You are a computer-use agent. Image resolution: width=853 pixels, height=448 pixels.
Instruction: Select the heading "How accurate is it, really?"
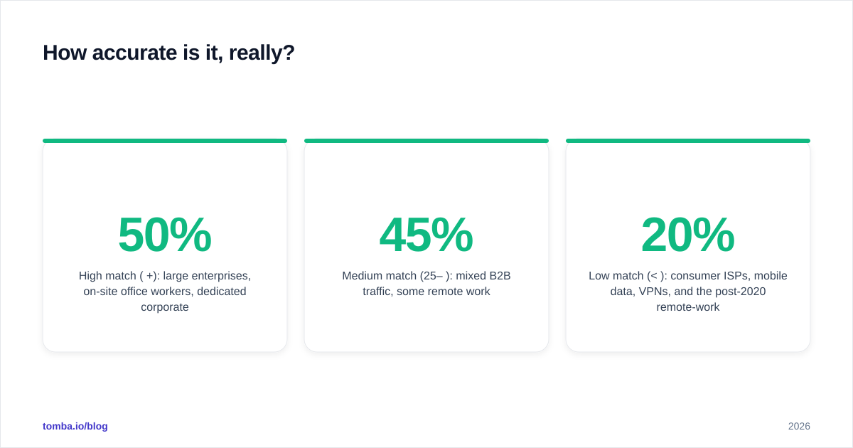(168, 53)
